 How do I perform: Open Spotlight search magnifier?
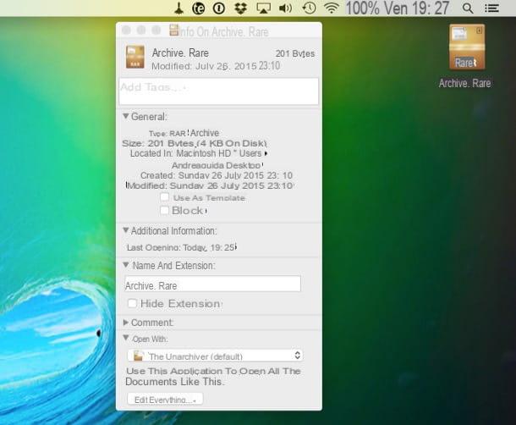pyautogui.click(x=468, y=8)
